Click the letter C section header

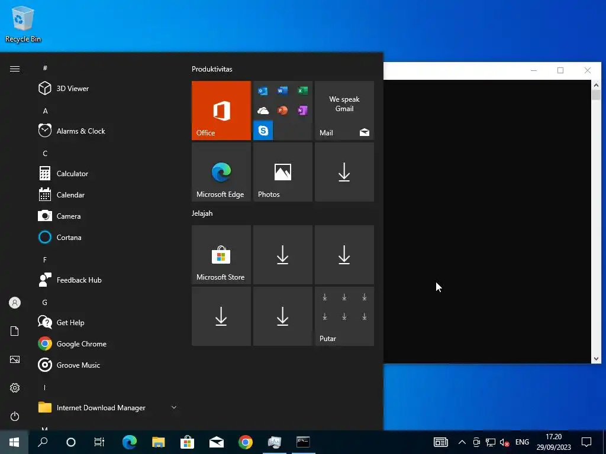point(45,153)
